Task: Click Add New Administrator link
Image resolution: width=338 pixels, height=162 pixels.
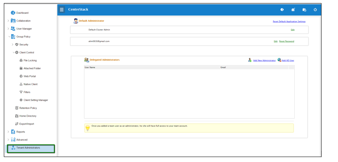Action: (x=264, y=61)
